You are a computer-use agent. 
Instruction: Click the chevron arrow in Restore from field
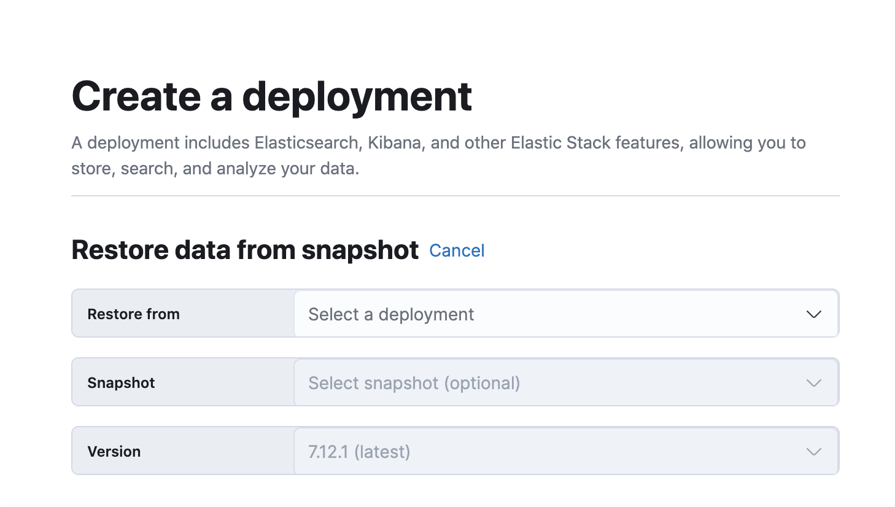click(813, 314)
